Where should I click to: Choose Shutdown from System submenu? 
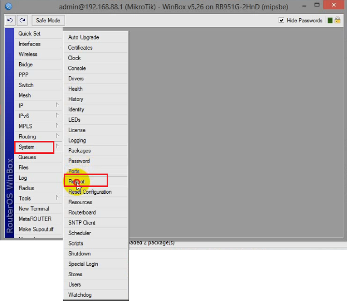[96, 254]
